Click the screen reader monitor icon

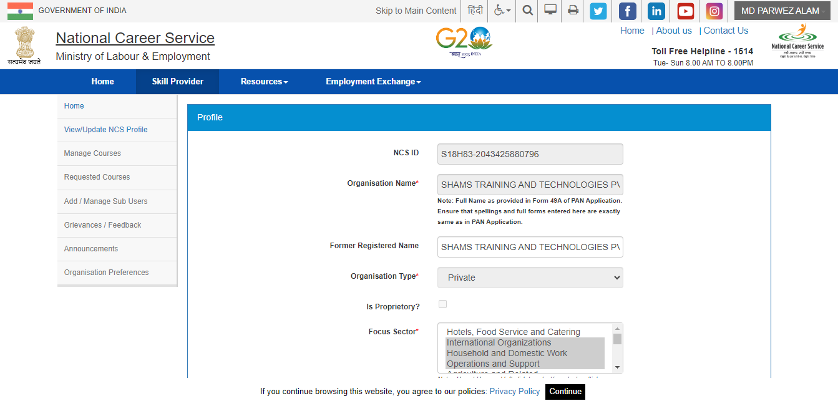[x=550, y=11]
